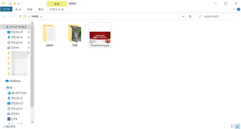Open the ピクチャ ツール tab
241x129 pixels.
56,9
